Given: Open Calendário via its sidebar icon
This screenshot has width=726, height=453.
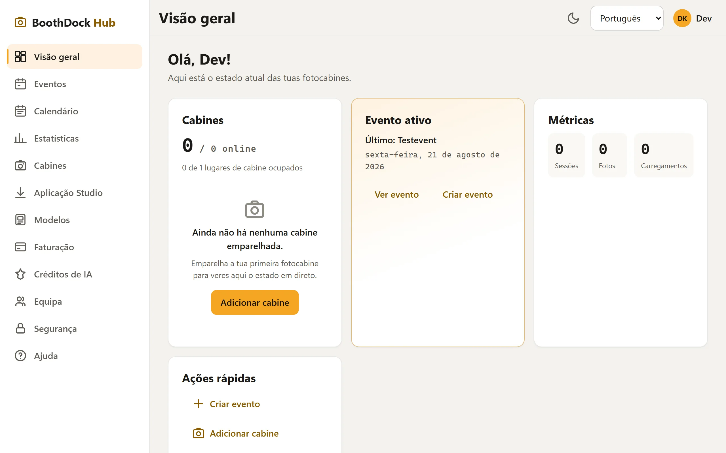Looking at the screenshot, I should (20, 111).
